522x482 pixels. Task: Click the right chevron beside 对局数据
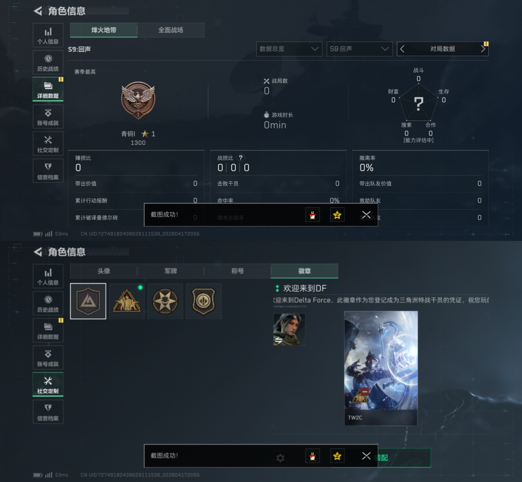[x=483, y=49]
